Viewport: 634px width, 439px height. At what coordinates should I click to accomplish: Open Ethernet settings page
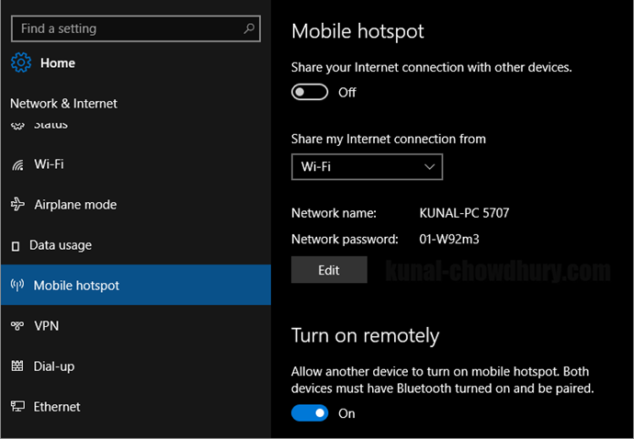[x=136, y=406]
